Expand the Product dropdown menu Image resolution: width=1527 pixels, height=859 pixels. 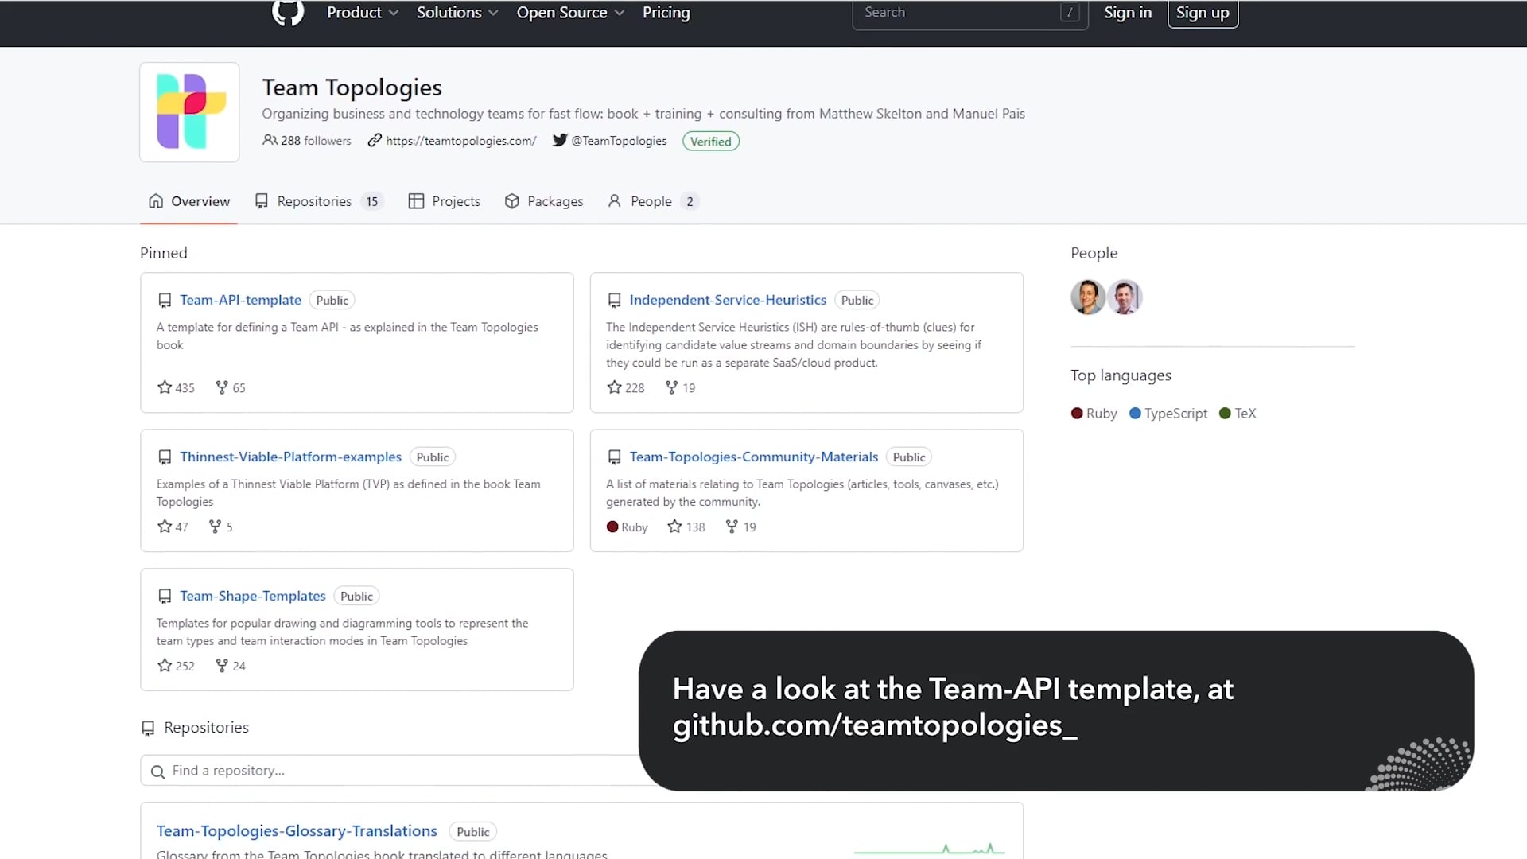coord(363,13)
